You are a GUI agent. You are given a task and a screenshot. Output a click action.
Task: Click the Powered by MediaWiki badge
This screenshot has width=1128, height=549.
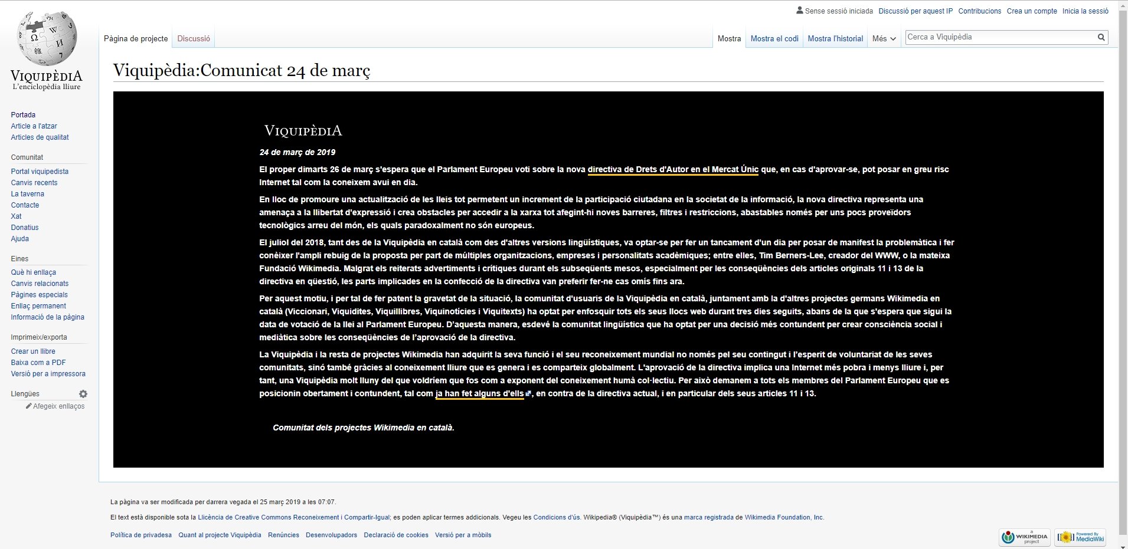coord(1080,537)
